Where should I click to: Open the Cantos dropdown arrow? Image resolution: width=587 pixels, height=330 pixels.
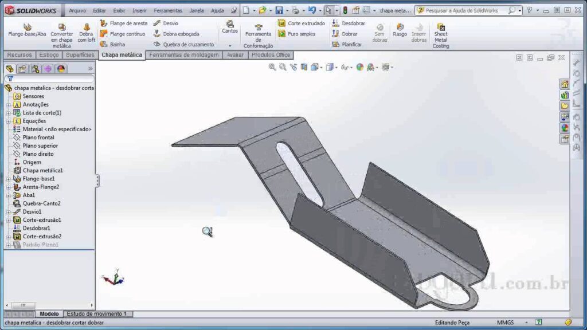click(x=230, y=45)
